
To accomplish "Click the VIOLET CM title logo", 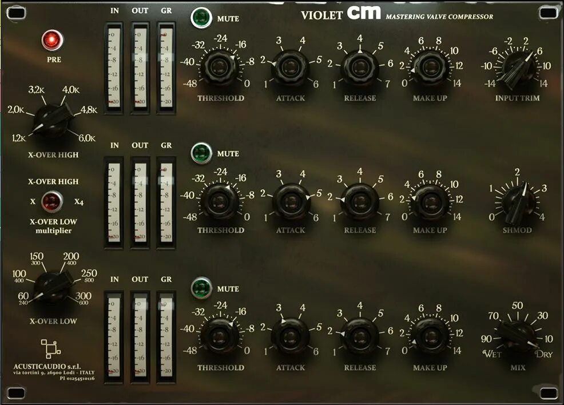I will (x=340, y=14).
